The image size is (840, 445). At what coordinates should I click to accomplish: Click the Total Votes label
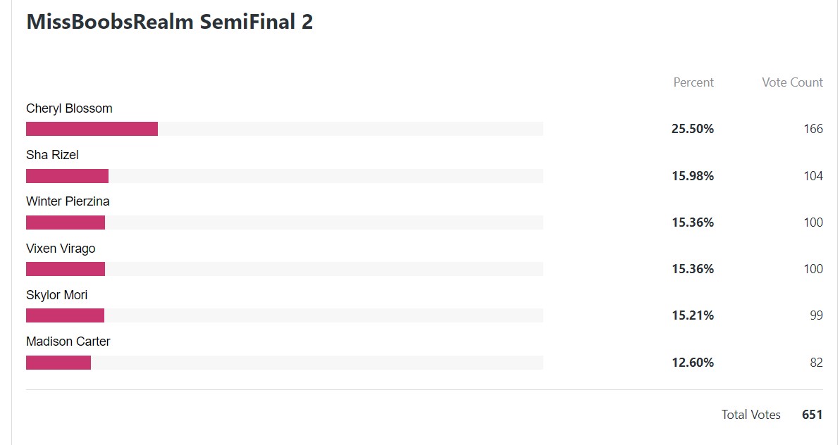pyautogui.click(x=751, y=415)
